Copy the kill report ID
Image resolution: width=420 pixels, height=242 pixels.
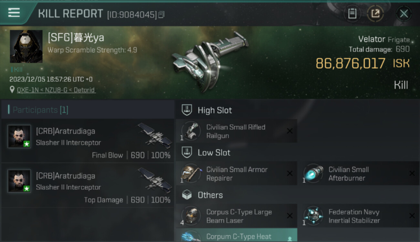pyautogui.click(x=162, y=15)
